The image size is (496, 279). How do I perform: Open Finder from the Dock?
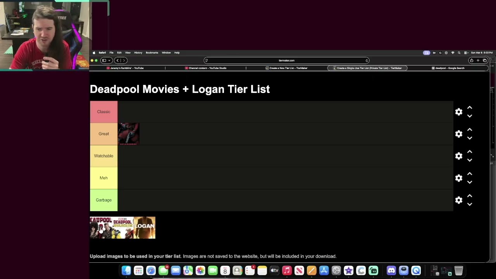[x=126, y=270]
